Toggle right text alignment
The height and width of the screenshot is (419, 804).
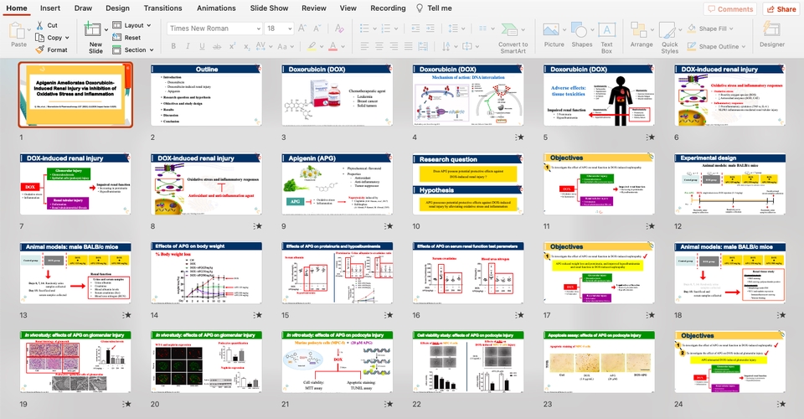click(394, 46)
